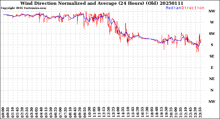
Task: Click the '14:00' time axis label
Action: tap(118, 113)
